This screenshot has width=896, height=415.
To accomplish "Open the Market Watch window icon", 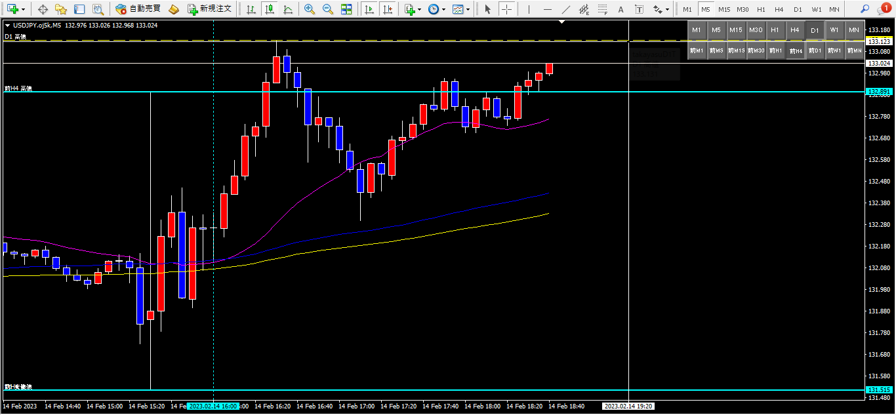I will tap(43, 9).
